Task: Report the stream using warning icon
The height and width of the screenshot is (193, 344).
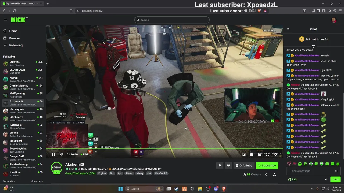Action: pyautogui.click(x=274, y=175)
